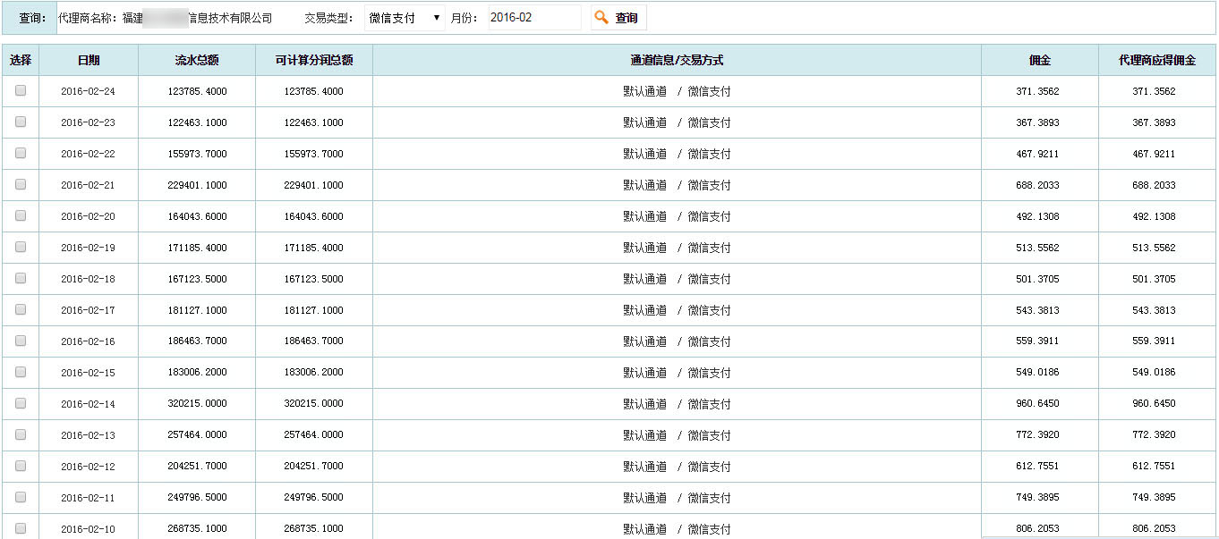This screenshot has height=539, width=1219.
Task: Click the date cell 2016-02-19
Action: coord(88,248)
